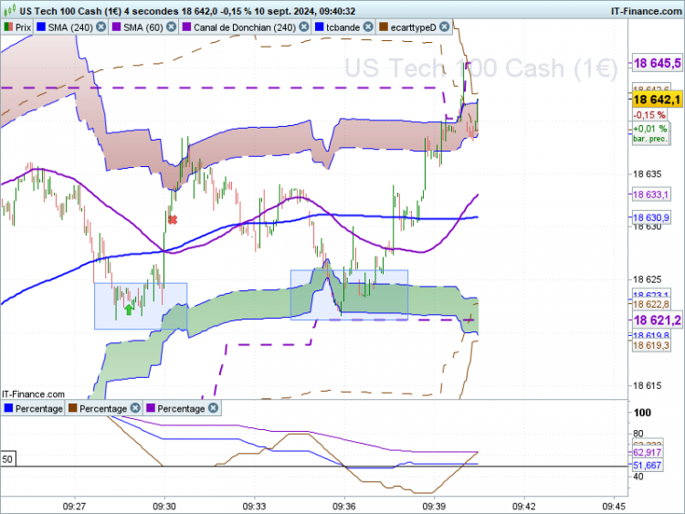Click the 100 level on oscillator axis
The image size is (685, 514).
pyautogui.click(x=642, y=413)
